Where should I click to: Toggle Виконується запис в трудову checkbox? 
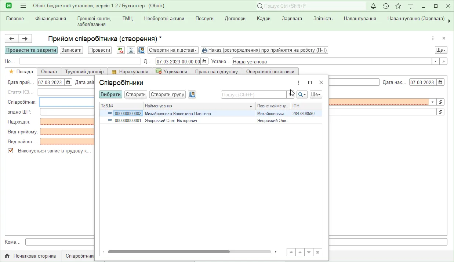point(11,151)
